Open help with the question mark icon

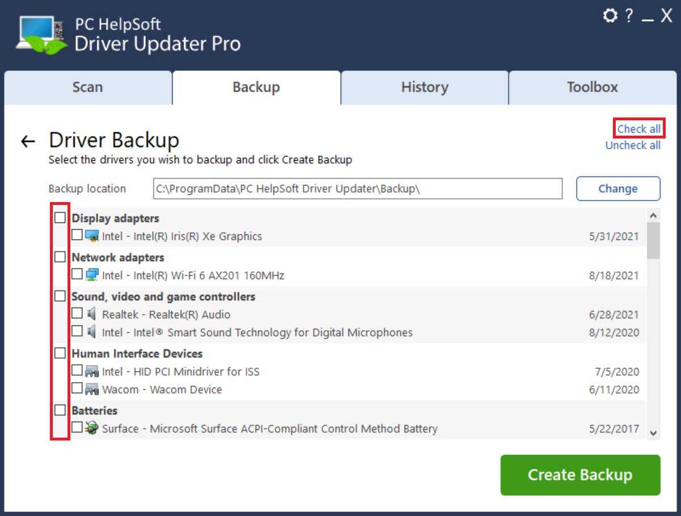click(629, 16)
